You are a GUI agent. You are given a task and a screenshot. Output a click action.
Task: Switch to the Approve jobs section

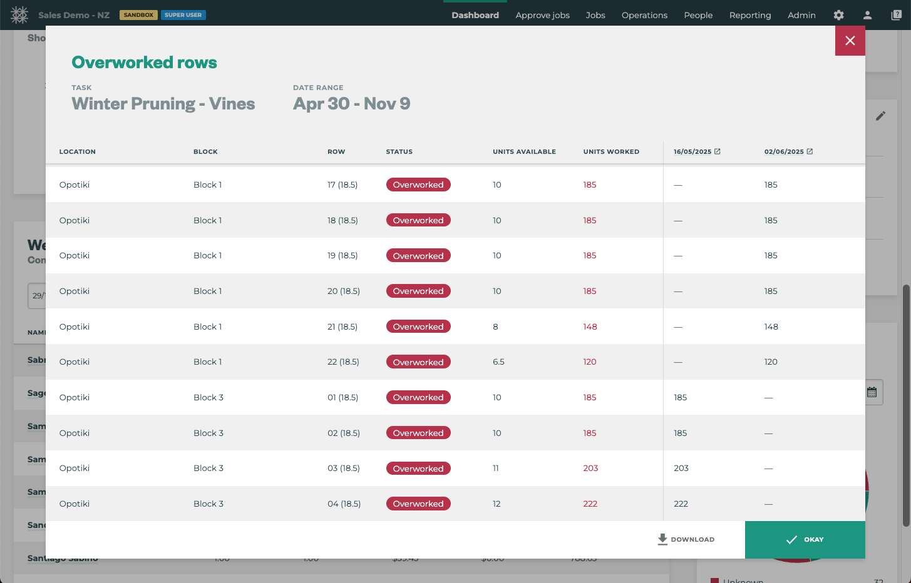pos(542,15)
